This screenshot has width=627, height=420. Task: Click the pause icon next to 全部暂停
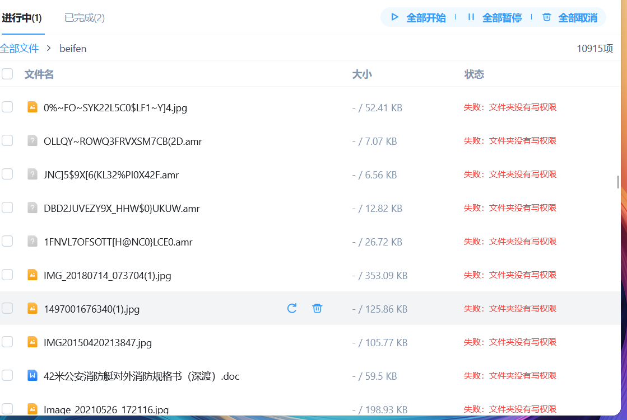[x=471, y=17]
